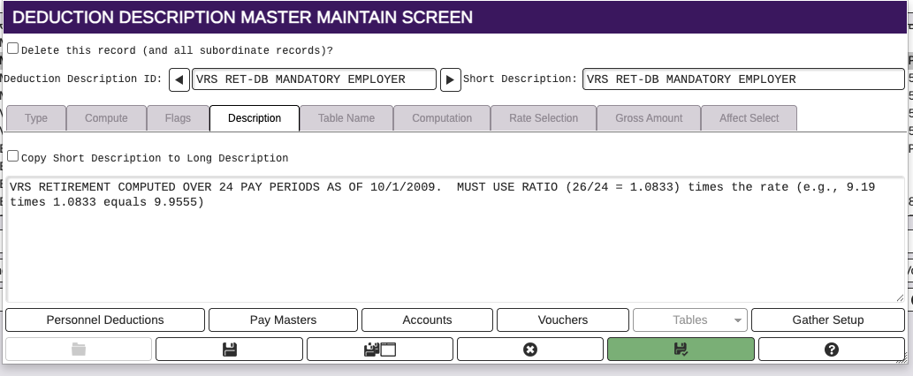Viewport: 913px width, 376px height.
Task: Select the Description tab
Action: (255, 118)
